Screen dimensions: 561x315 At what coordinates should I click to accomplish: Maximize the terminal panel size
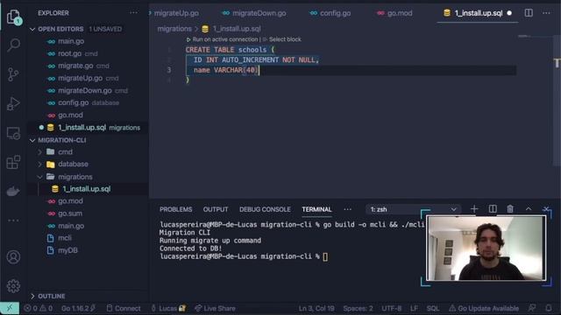529,209
